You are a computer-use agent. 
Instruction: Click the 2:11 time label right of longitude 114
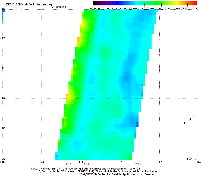(138, 164)
